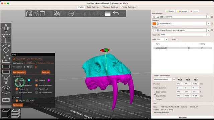214x120 pixels.
Task: Click the Undo arrow icon
Action: coord(116,13)
